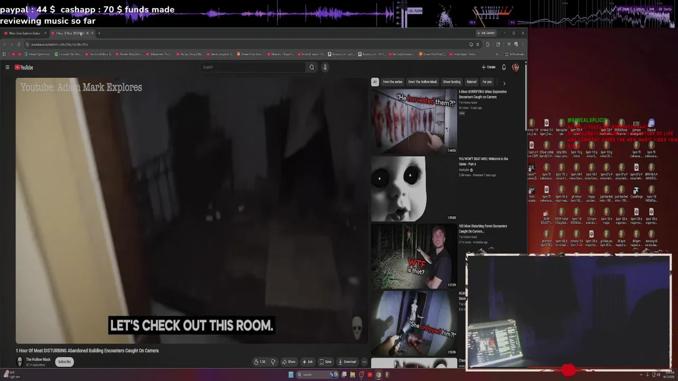Open "He harvested them?!" video thumbnail
Viewport: 678px width, 381px height.
(x=414, y=121)
